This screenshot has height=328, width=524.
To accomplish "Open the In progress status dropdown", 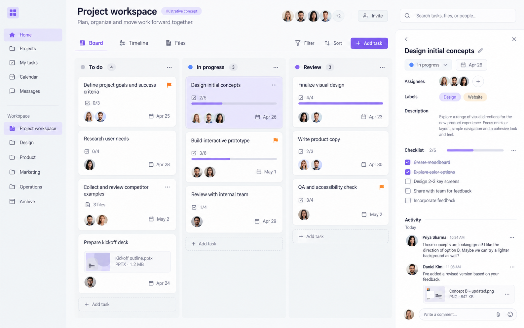I will pyautogui.click(x=428, y=65).
